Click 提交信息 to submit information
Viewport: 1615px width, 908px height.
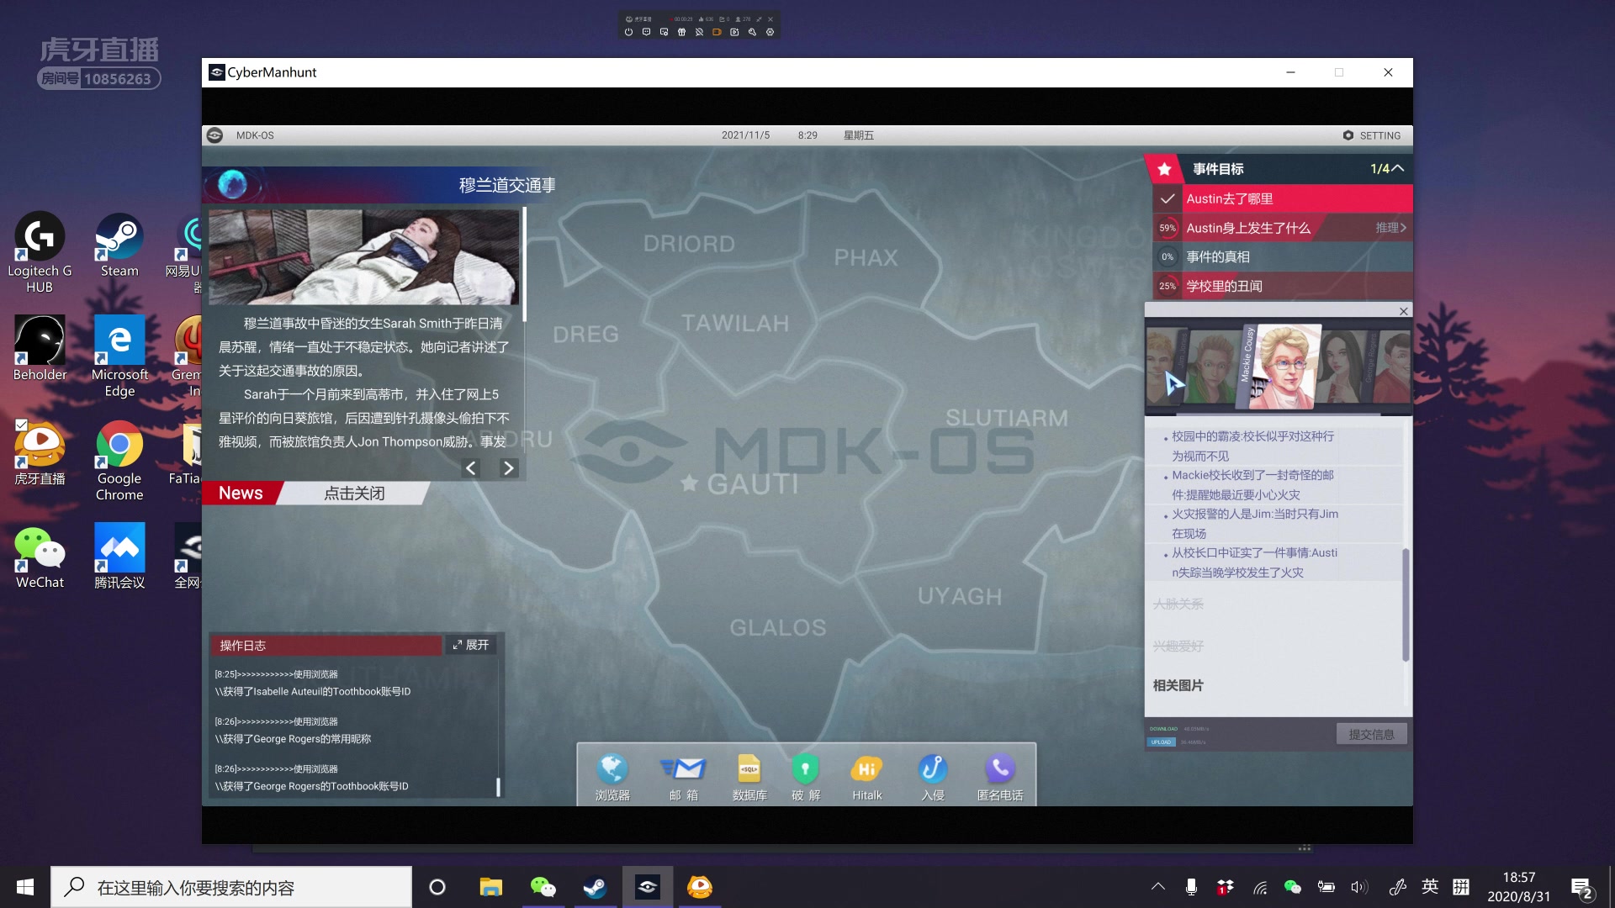click(x=1372, y=733)
